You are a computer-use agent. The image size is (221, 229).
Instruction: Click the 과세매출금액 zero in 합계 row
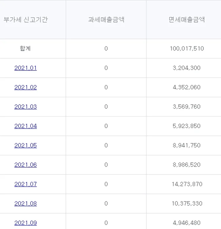106,48
